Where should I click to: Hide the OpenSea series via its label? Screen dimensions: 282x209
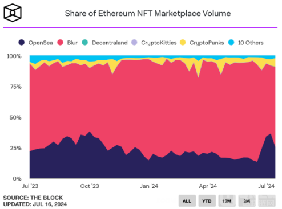[41, 43]
